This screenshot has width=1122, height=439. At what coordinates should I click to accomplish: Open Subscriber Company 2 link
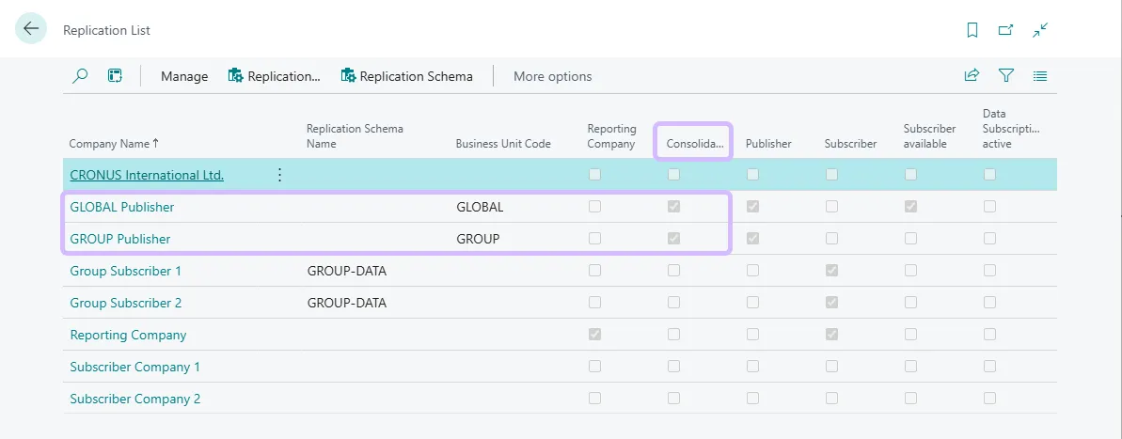coord(135,399)
